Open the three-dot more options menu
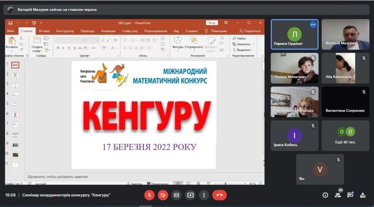Image resolution: width=374 pixels, height=207 pixels. click(x=204, y=195)
